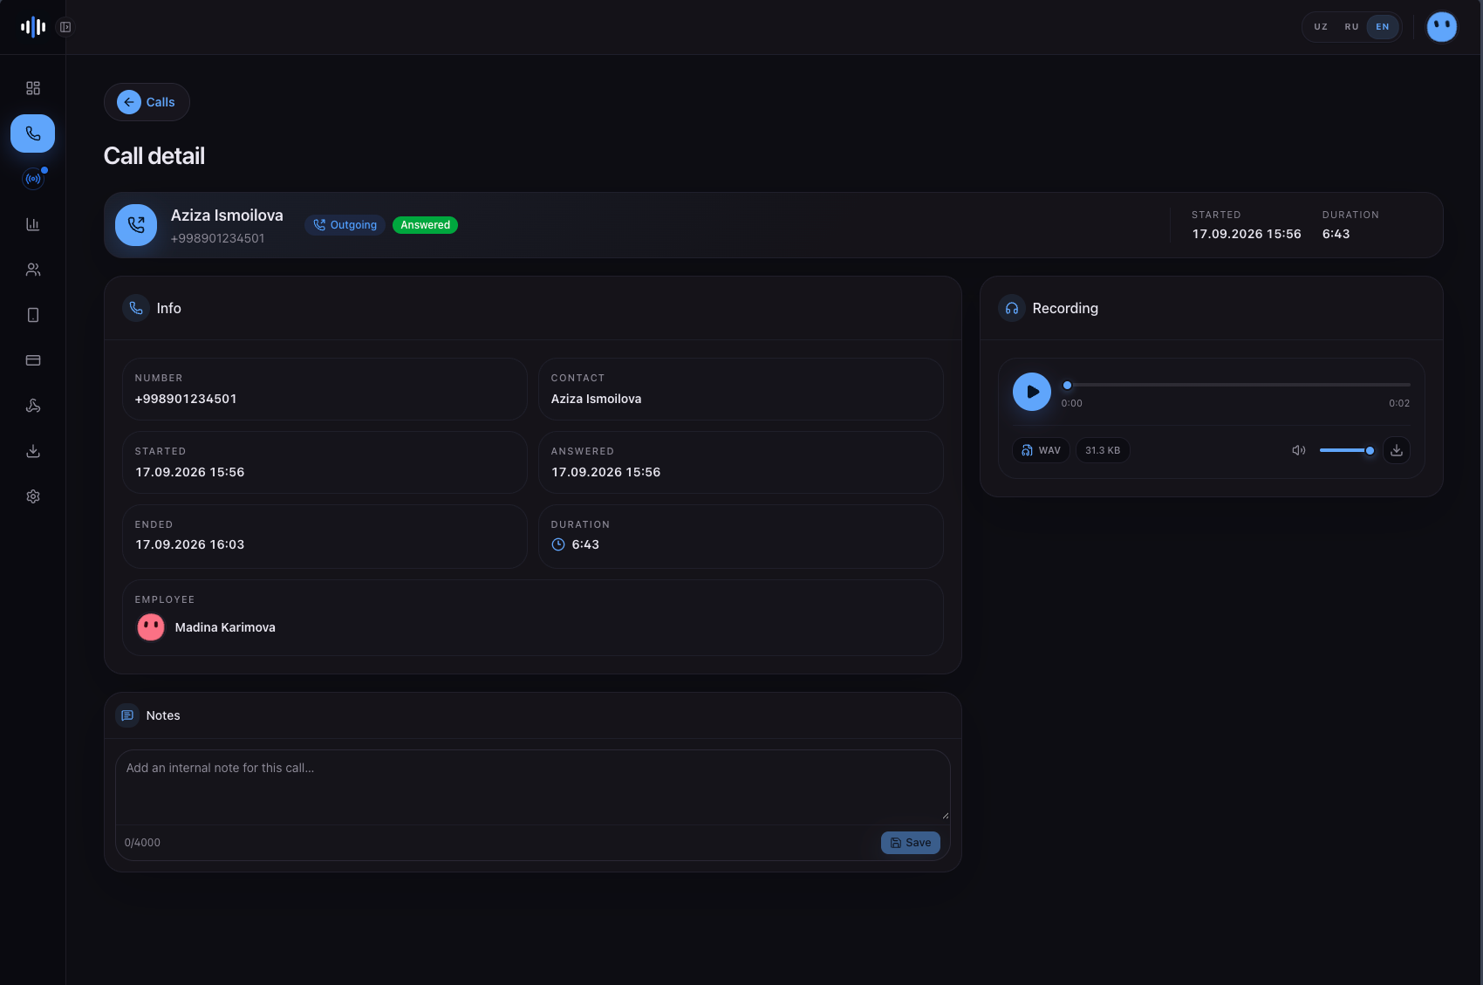This screenshot has height=985, width=1483.
Task: Open the live broadcast icon in sidebar
Action: 33,179
